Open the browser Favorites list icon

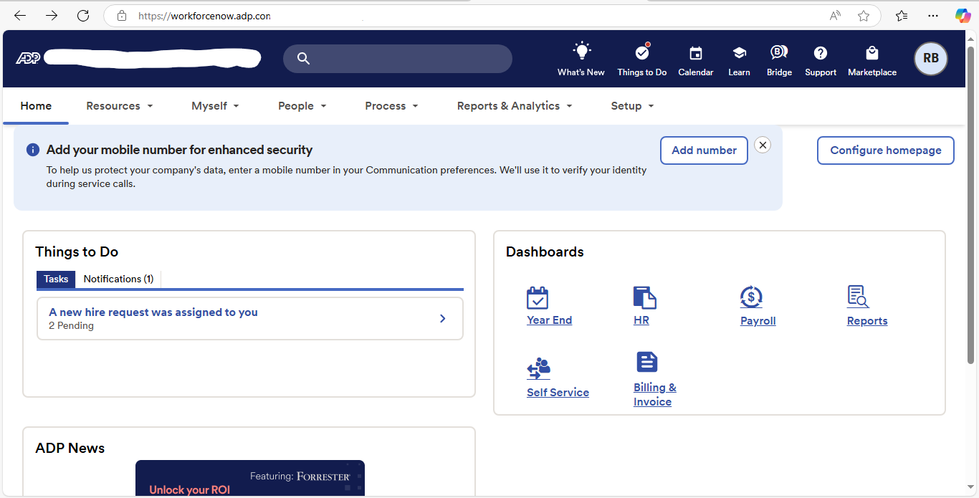(902, 16)
